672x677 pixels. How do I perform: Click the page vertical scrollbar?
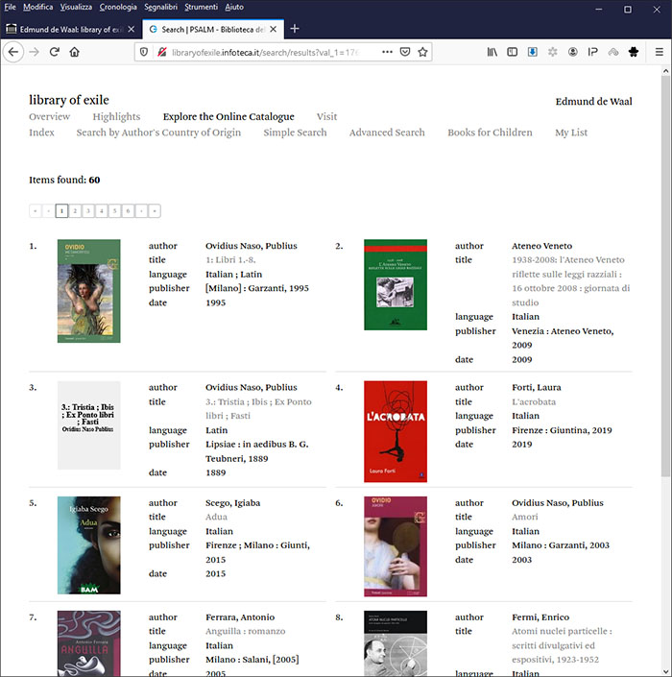[x=665, y=277]
